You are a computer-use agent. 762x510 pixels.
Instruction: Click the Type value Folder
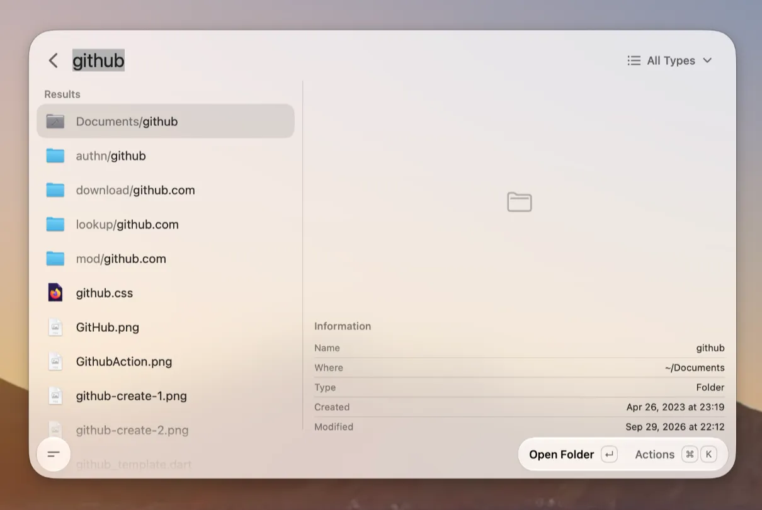pos(710,387)
